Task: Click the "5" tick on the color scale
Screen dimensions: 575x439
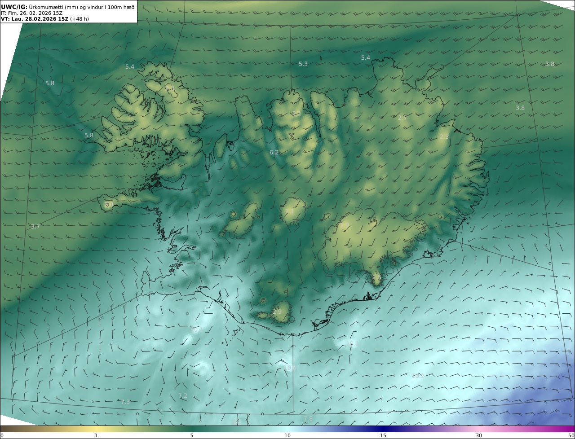Action: coord(192,435)
